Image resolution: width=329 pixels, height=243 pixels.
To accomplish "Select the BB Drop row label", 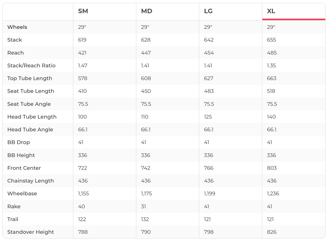I will (18, 142).
